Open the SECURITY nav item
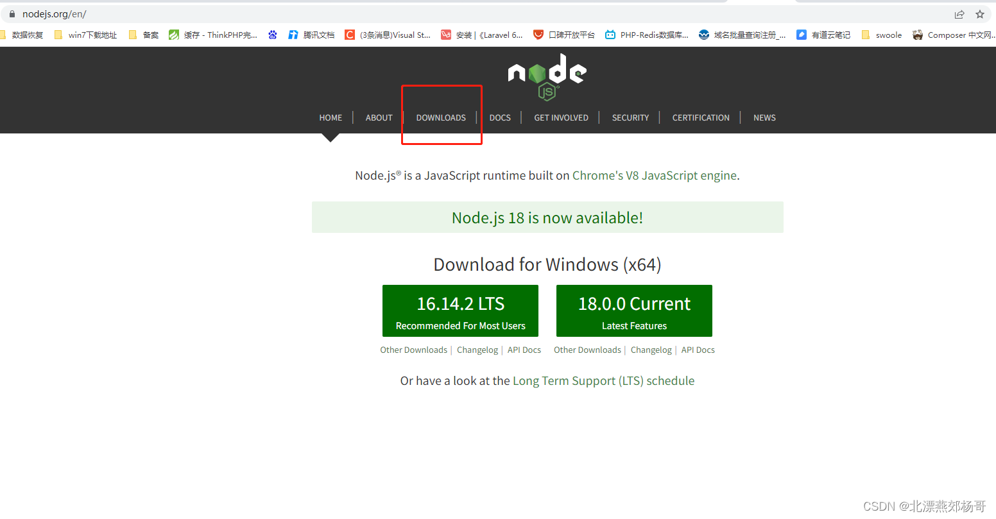Screen dimensions: 996x519 pyautogui.click(x=630, y=118)
